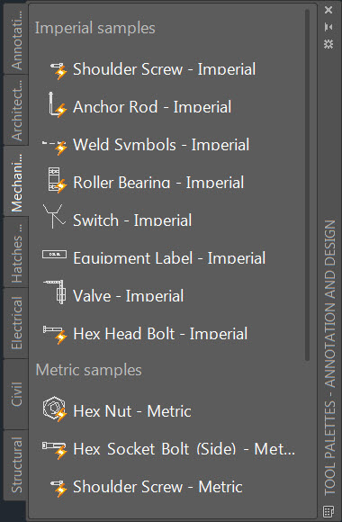Screen dimensions: 342x522
Task: Open the Structural palette tab
Action: click(16, 464)
